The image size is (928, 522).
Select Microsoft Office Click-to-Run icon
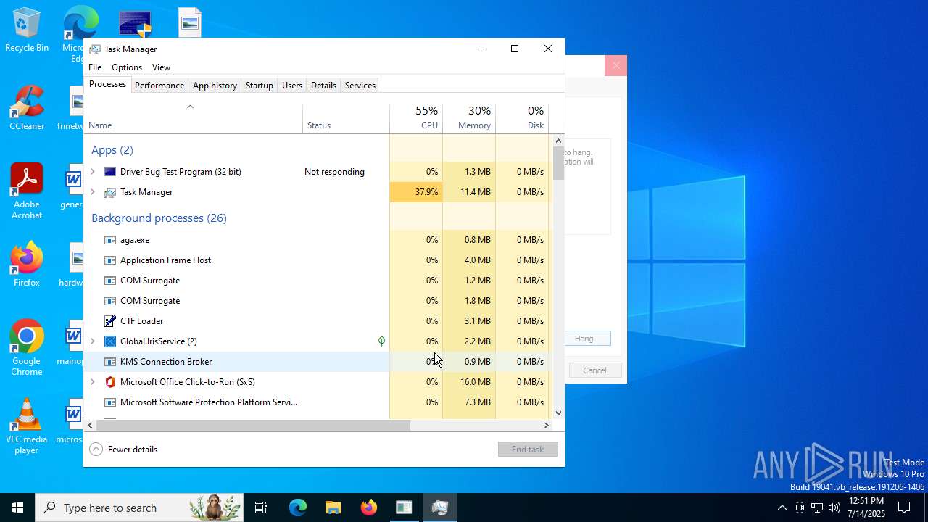pyautogui.click(x=110, y=382)
